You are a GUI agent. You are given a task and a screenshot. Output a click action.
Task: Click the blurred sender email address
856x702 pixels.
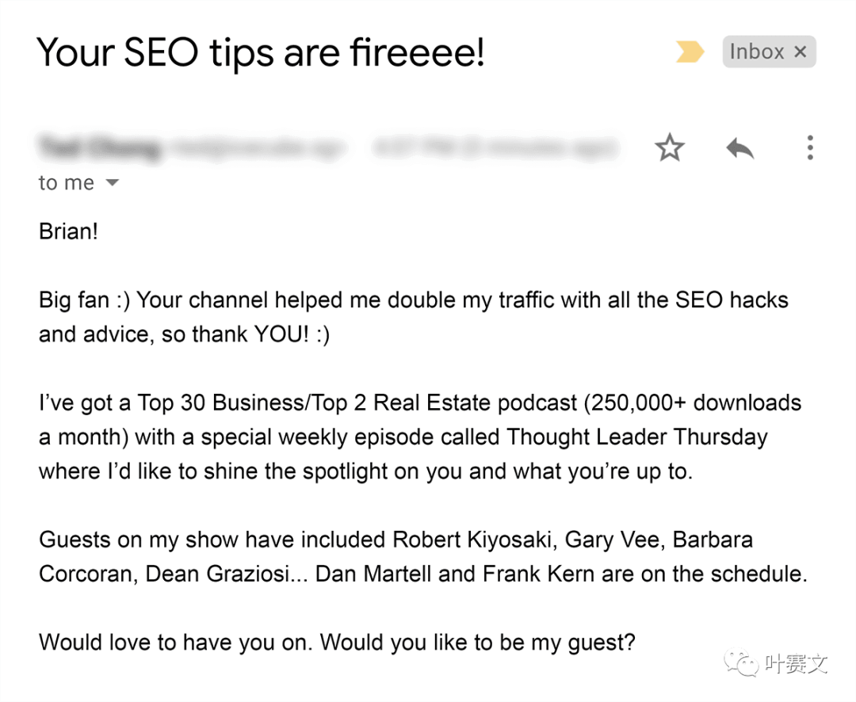257,147
